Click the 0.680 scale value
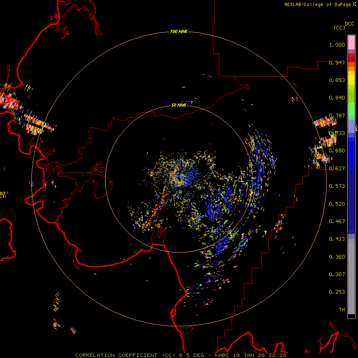 coord(337,151)
